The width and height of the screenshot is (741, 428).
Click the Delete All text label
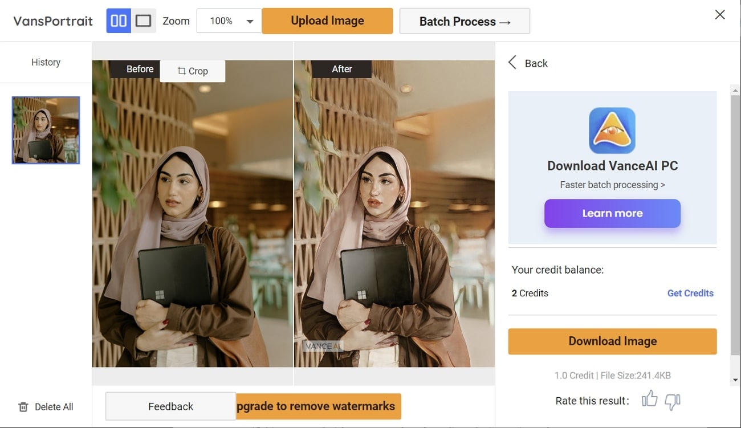pyautogui.click(x=54, y=407)
